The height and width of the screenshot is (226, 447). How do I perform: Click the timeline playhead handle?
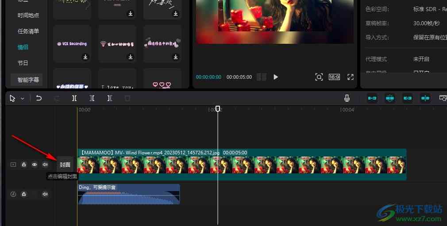coord(218,109)
